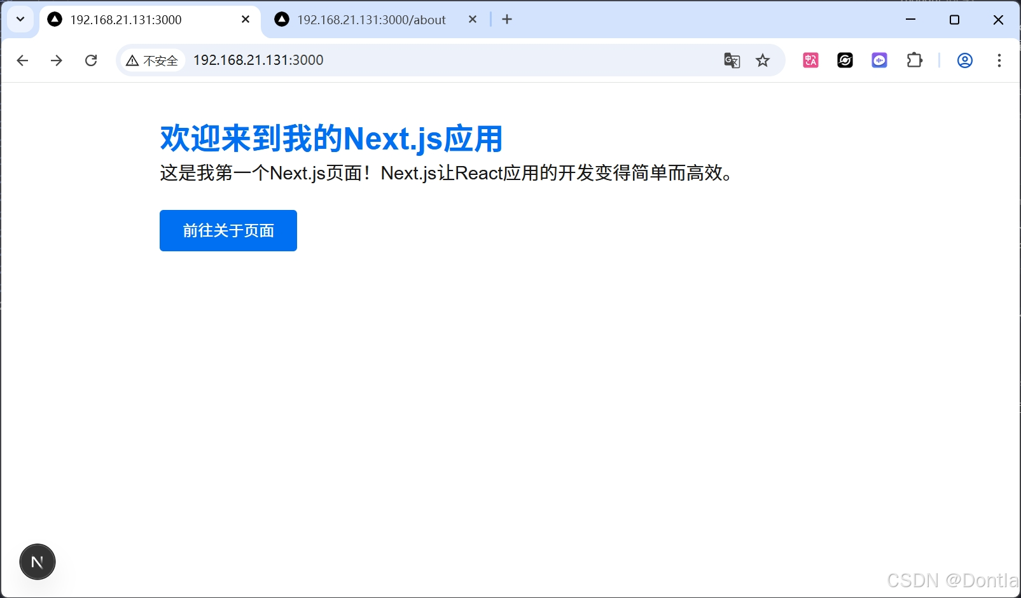
Task: Open the purple chat extension icon
Action: 879,60
